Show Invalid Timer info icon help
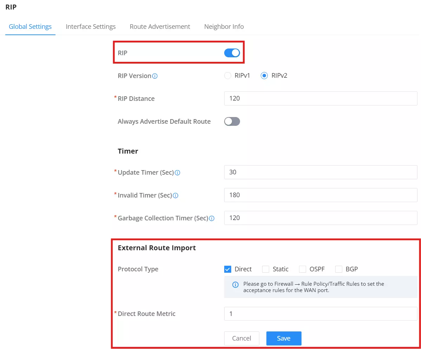This screenshot has width=421, height=349. 176,195
